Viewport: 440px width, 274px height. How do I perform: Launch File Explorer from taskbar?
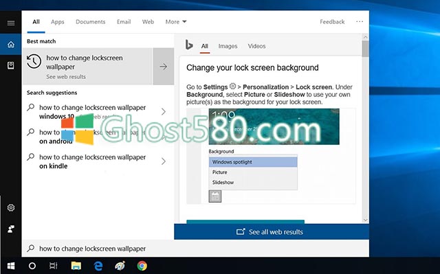point(76,266)
